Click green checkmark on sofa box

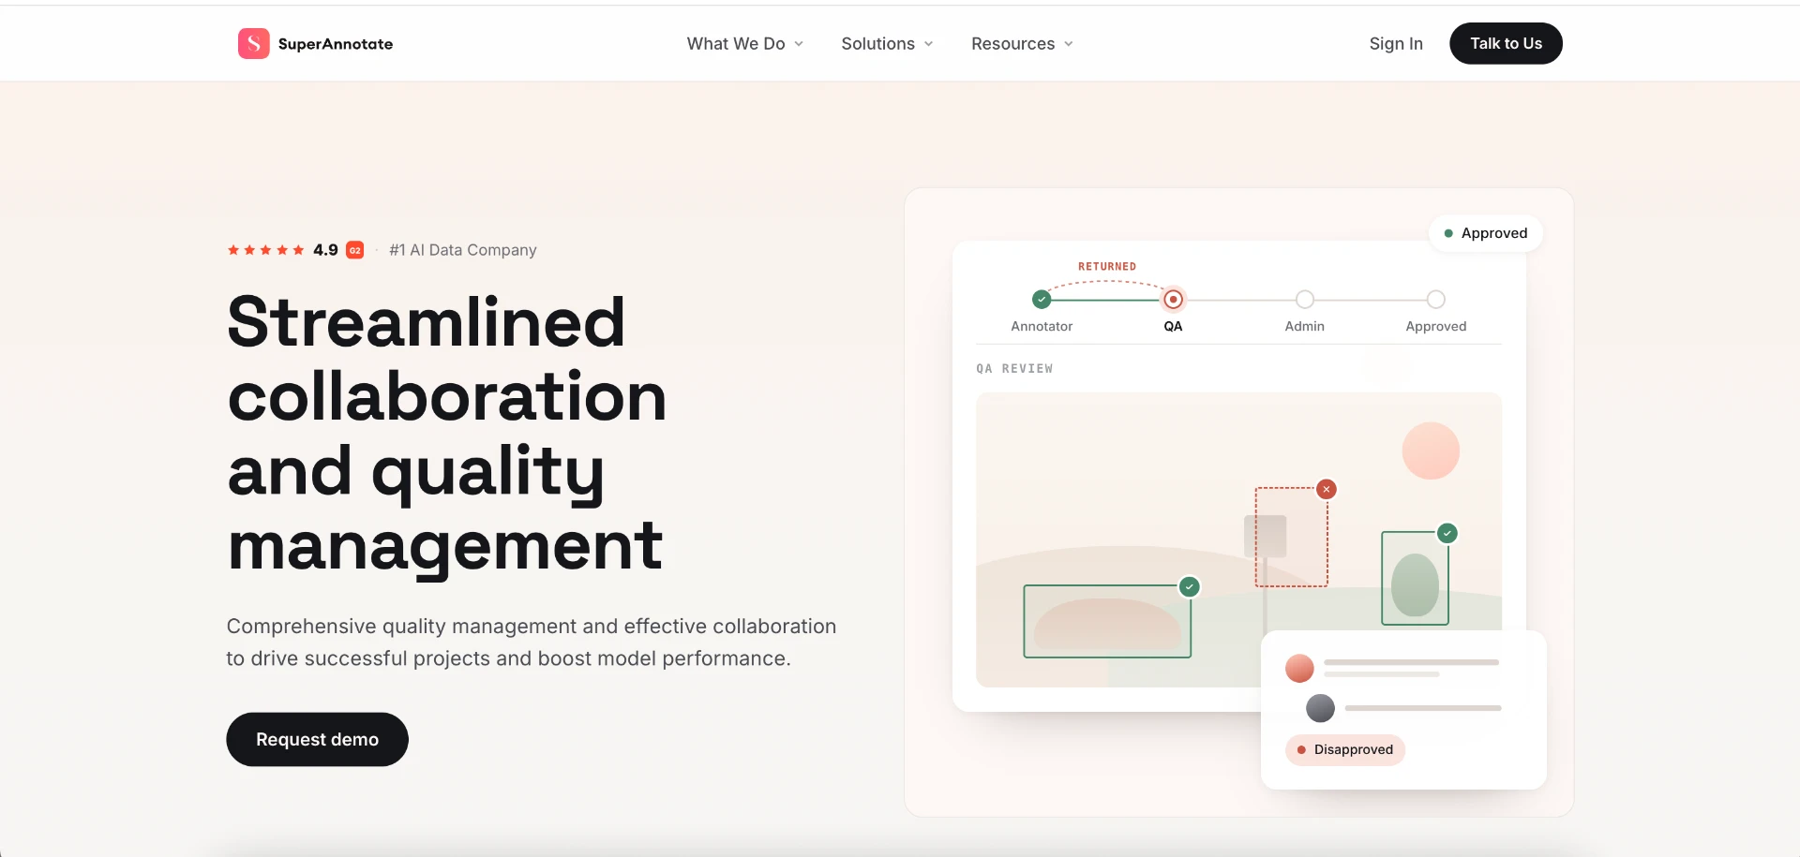click(x=1190, y=587)
